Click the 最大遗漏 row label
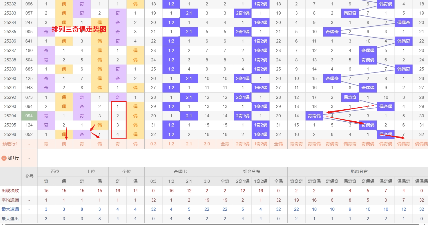The image size is (428, 225). [x=10, y=209]
